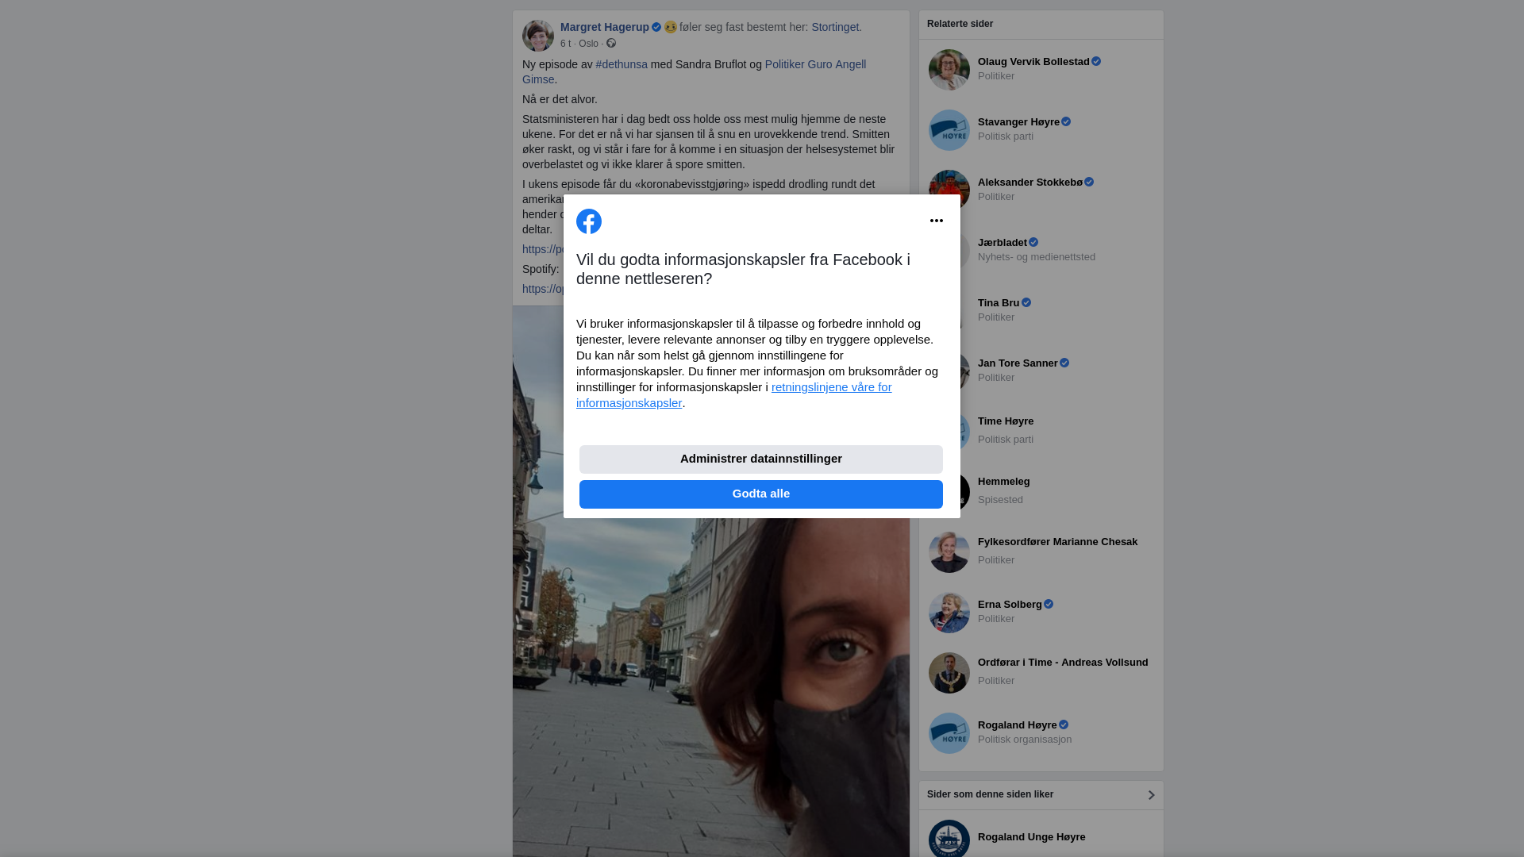Click Olaug Vervik Bollestad's profile picture

click(x=949, y=70)
